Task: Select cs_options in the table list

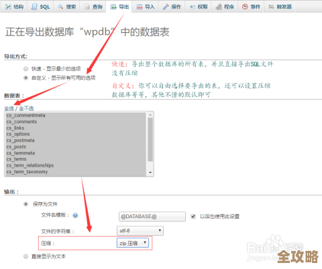Action: click(x=76, y=134)
